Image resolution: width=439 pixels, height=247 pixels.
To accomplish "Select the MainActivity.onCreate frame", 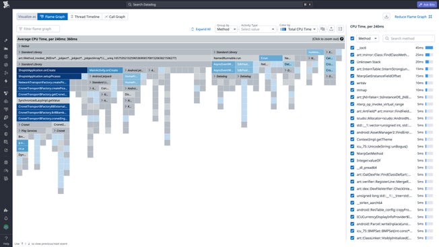I will coord(105,70).
